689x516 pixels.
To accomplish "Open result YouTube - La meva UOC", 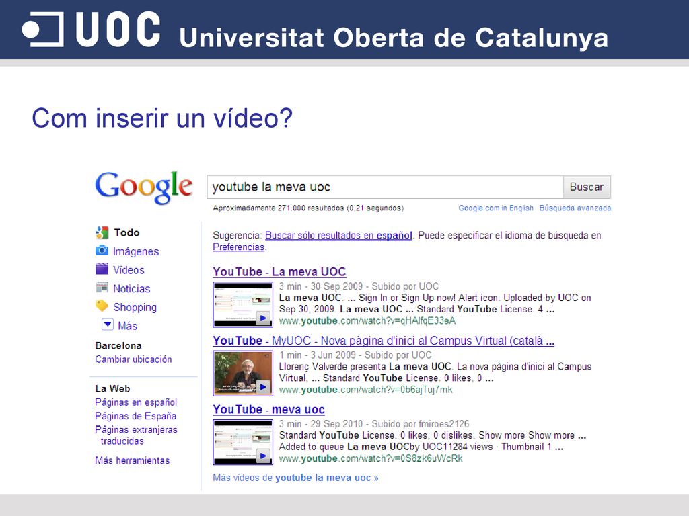I will point(279,272).
